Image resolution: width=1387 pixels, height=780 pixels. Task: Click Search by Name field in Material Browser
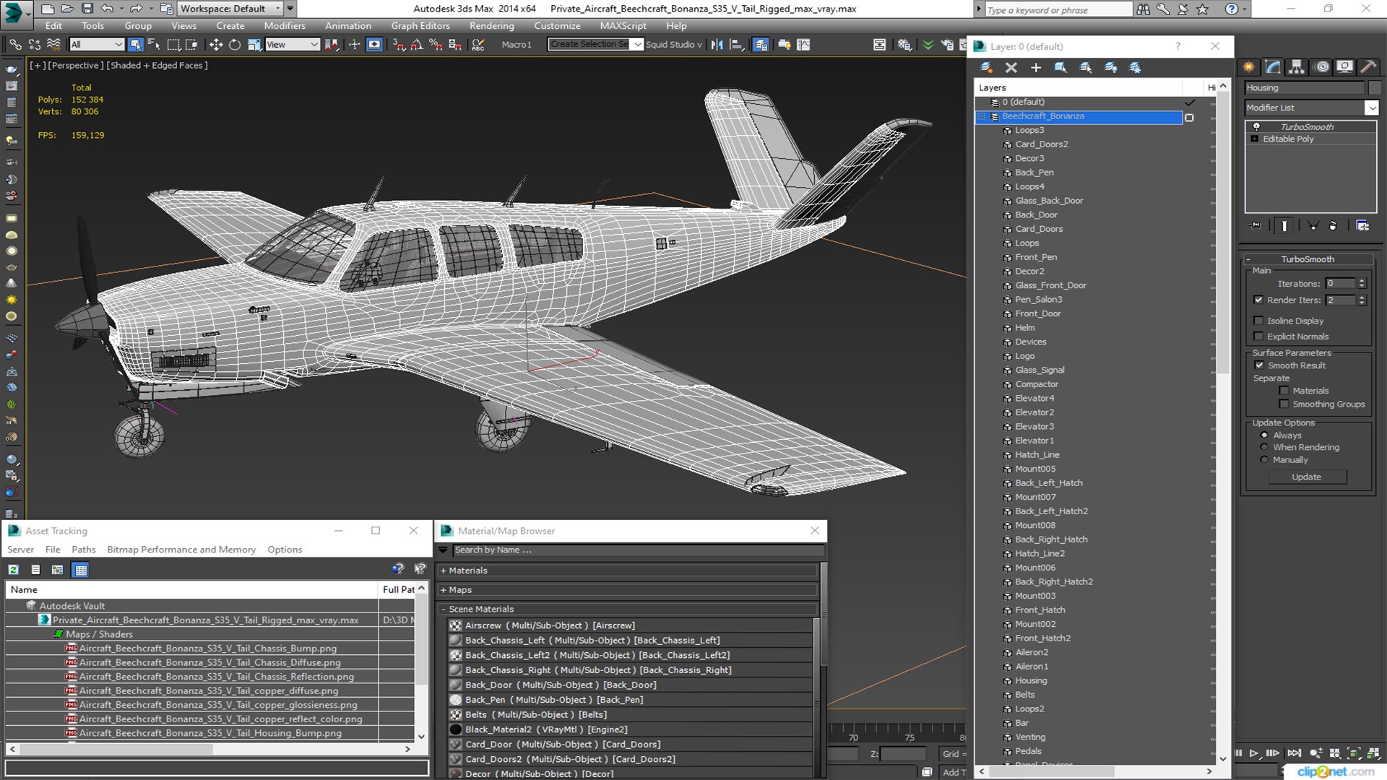point(638,550)
